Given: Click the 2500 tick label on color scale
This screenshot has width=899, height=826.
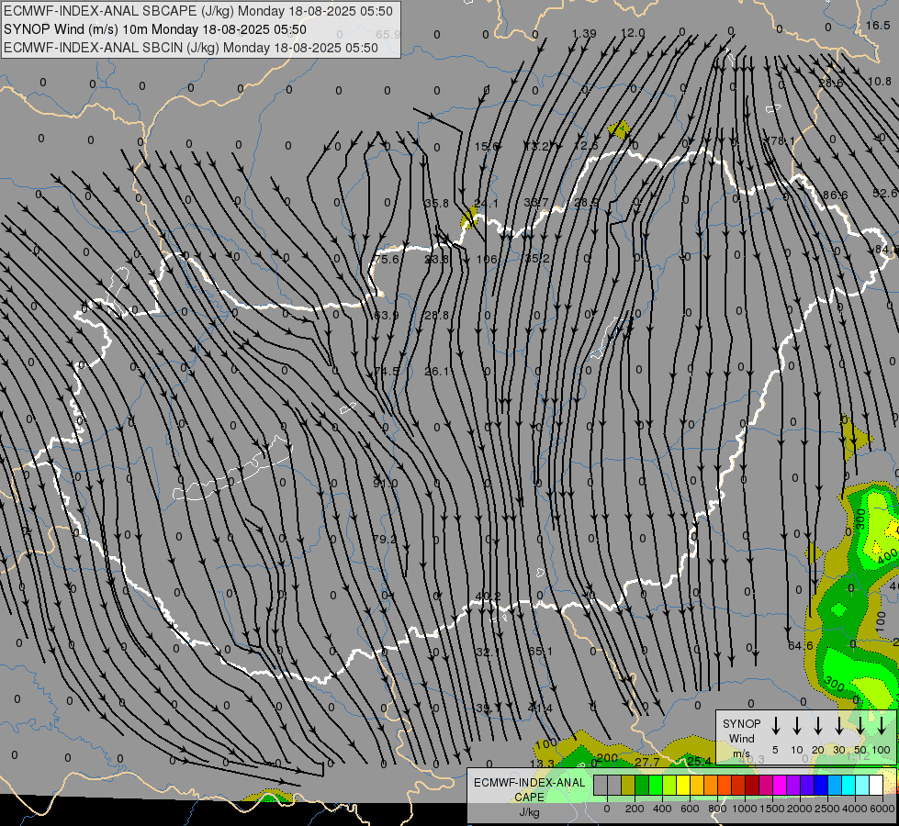Looking at the screenshot, I should coord(826,809).
